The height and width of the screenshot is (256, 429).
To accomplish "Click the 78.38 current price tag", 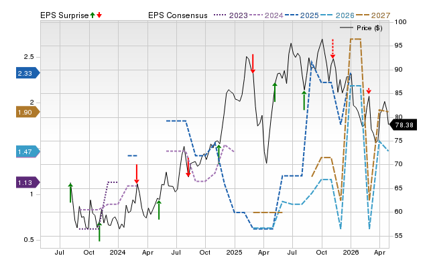I will (x=403, y=125).
